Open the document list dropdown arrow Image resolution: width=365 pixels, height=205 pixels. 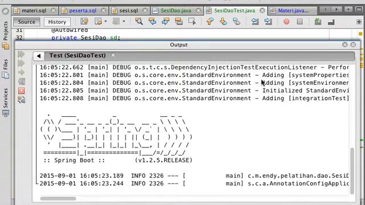[348, 10]
